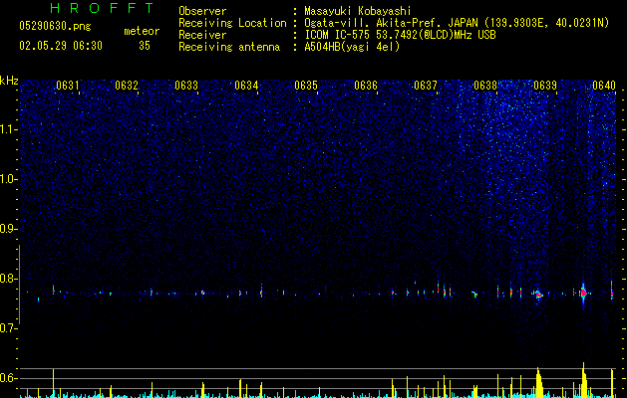Click the meteor label
Viewport: 627px width, 398px height.
click(142, 31)
